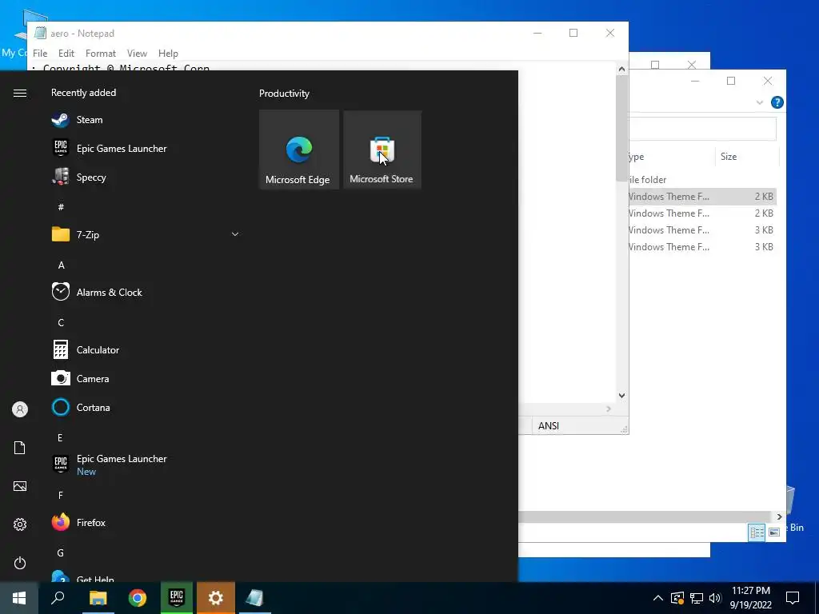Viewport: 819px width, 614px height.
Task: Select the # section header
Action: pos(61,207)
